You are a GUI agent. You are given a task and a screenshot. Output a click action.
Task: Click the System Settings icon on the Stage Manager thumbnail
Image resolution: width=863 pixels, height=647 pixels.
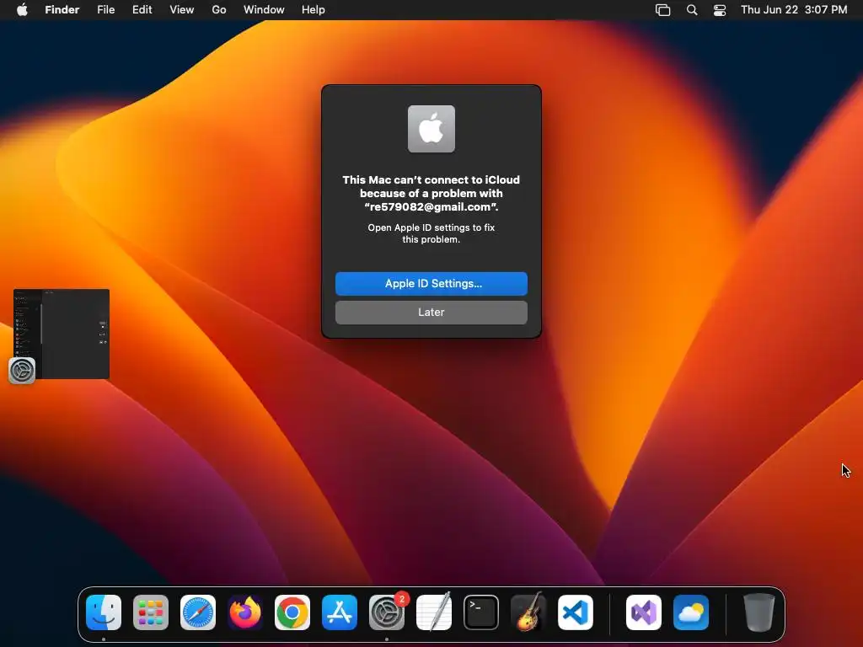[x=22, y=371]
